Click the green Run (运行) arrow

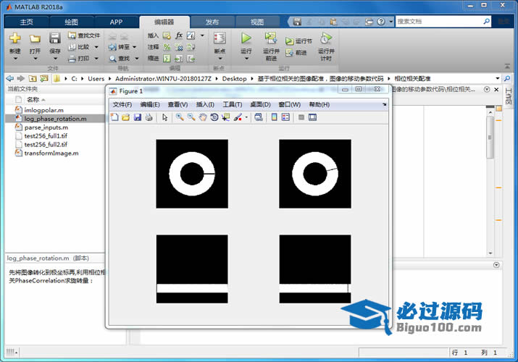pyautogui.click(x=246, y=38)
